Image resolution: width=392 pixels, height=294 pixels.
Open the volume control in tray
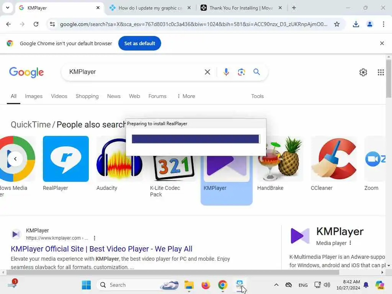[x=327, y=285]
